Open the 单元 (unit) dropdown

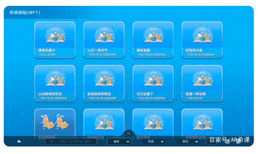click(188, 141)
